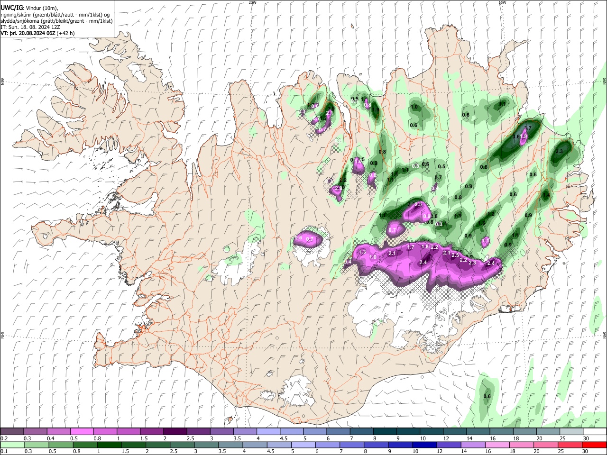The width and height of the screenshot is (607, 455).
Task: Click the 0.4 value at the snow band's tip
Action: pos(348,262)
